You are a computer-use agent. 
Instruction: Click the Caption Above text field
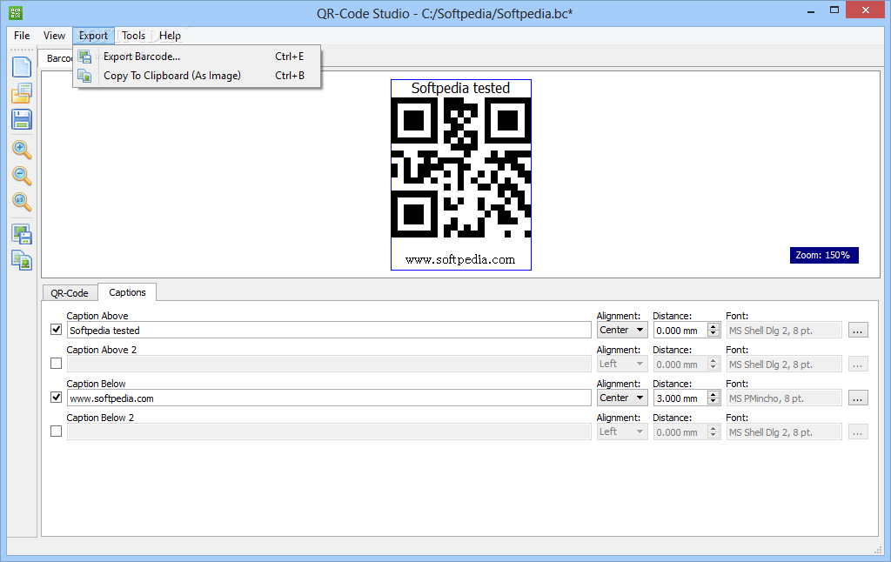tap(329, 331)
